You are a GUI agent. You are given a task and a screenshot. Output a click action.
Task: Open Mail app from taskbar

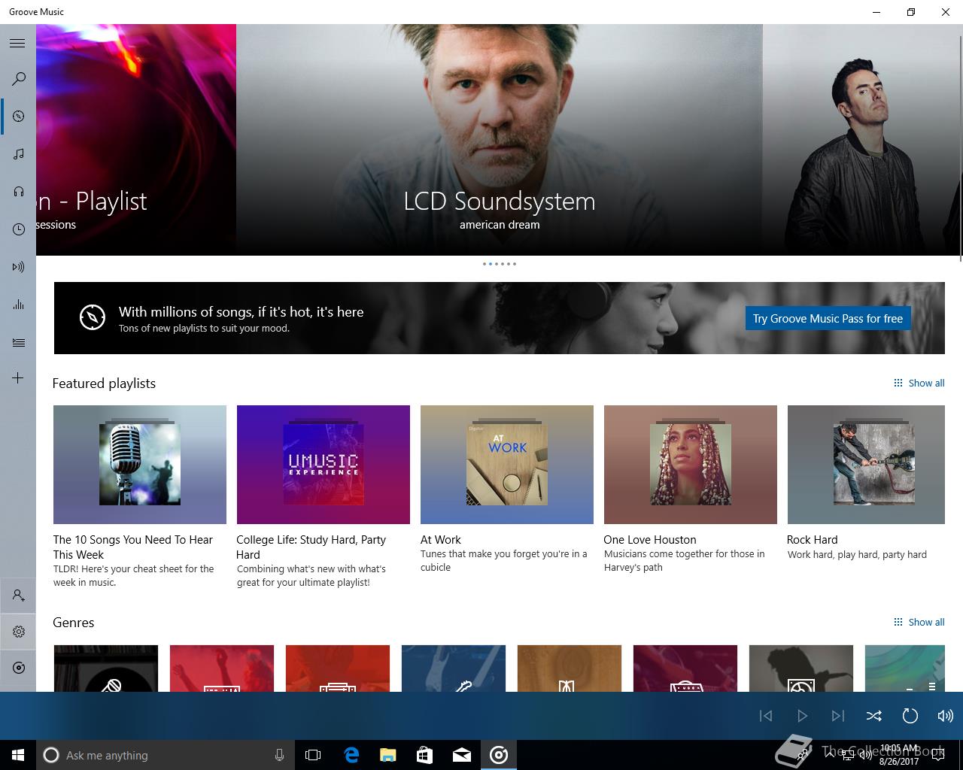[x=462, y=755]
